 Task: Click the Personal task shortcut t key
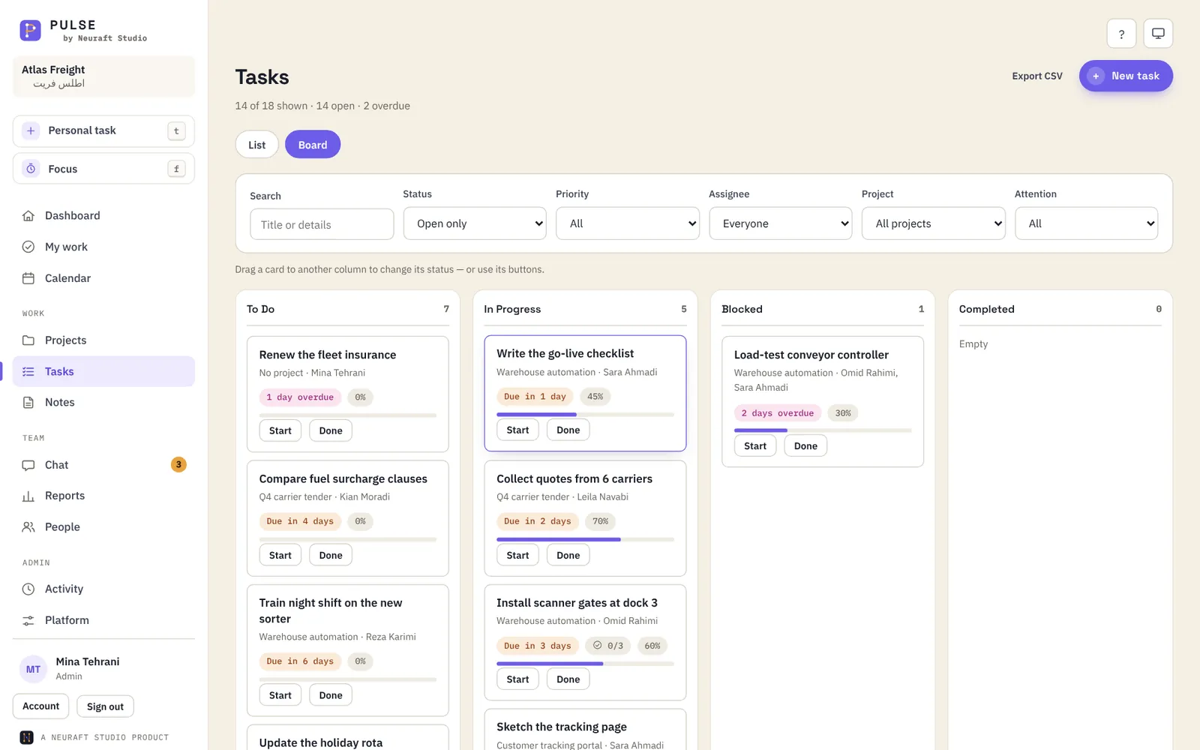tap(176, 130)
